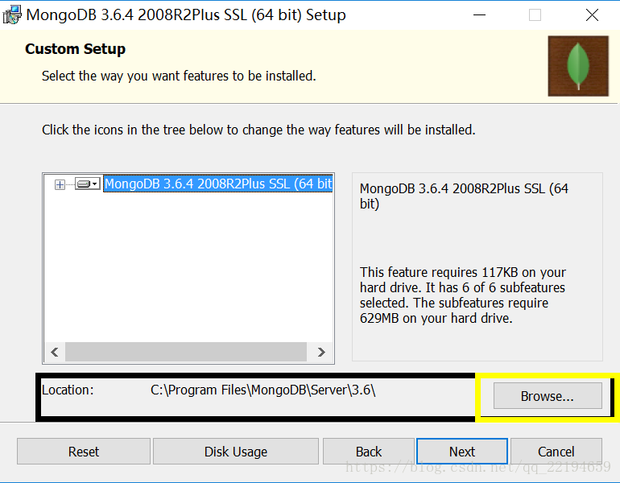The height and width of the screenshot is (483, 620).
Task: Click the Browse... button
Action: coord(548,395)
